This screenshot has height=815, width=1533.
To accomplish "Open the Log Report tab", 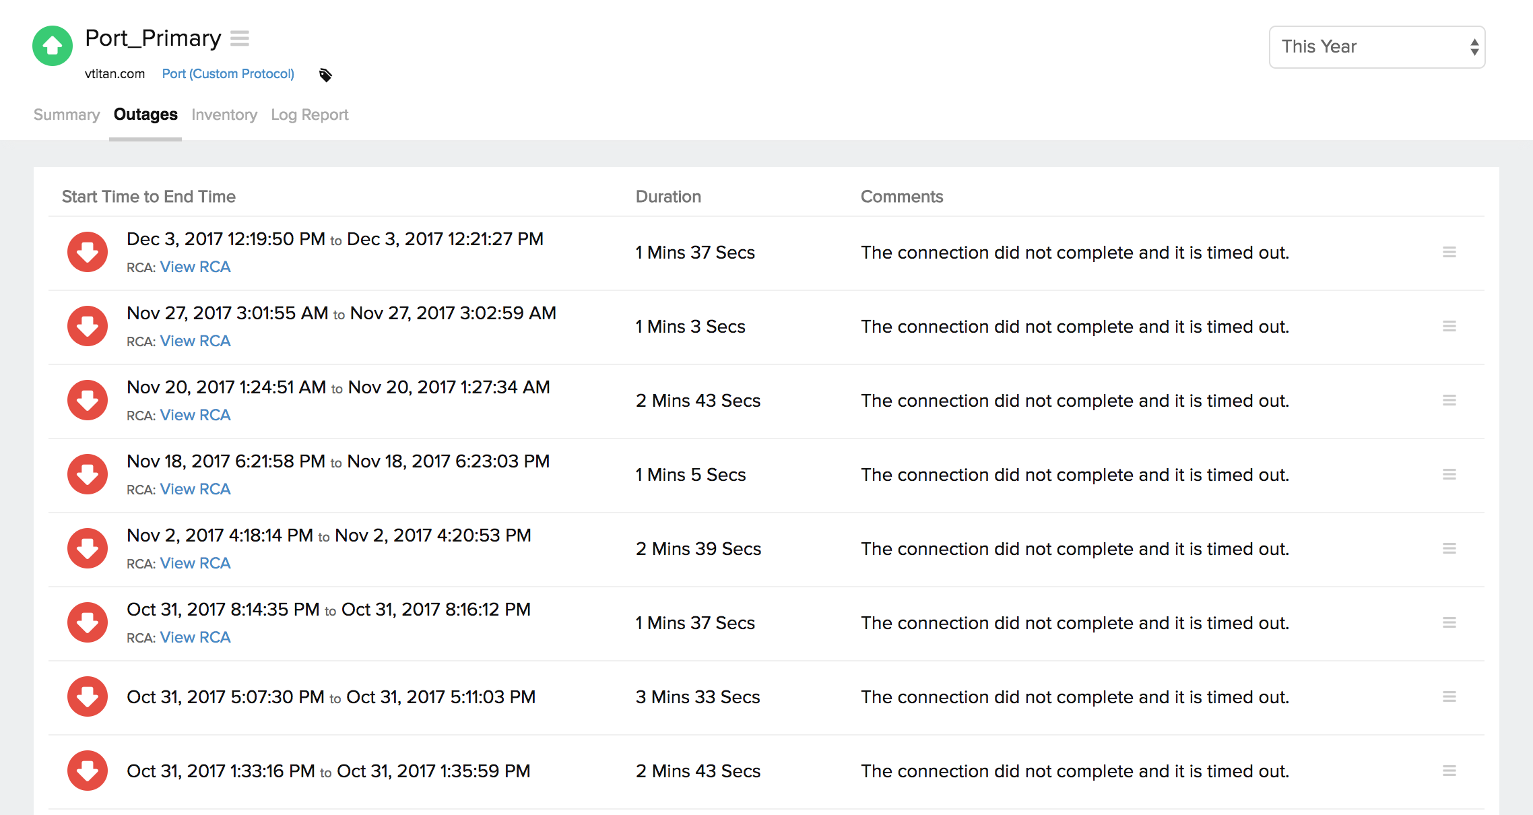I will [x=309, y=115].
